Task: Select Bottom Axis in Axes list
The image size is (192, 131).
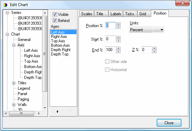Action: pos(60,45)
